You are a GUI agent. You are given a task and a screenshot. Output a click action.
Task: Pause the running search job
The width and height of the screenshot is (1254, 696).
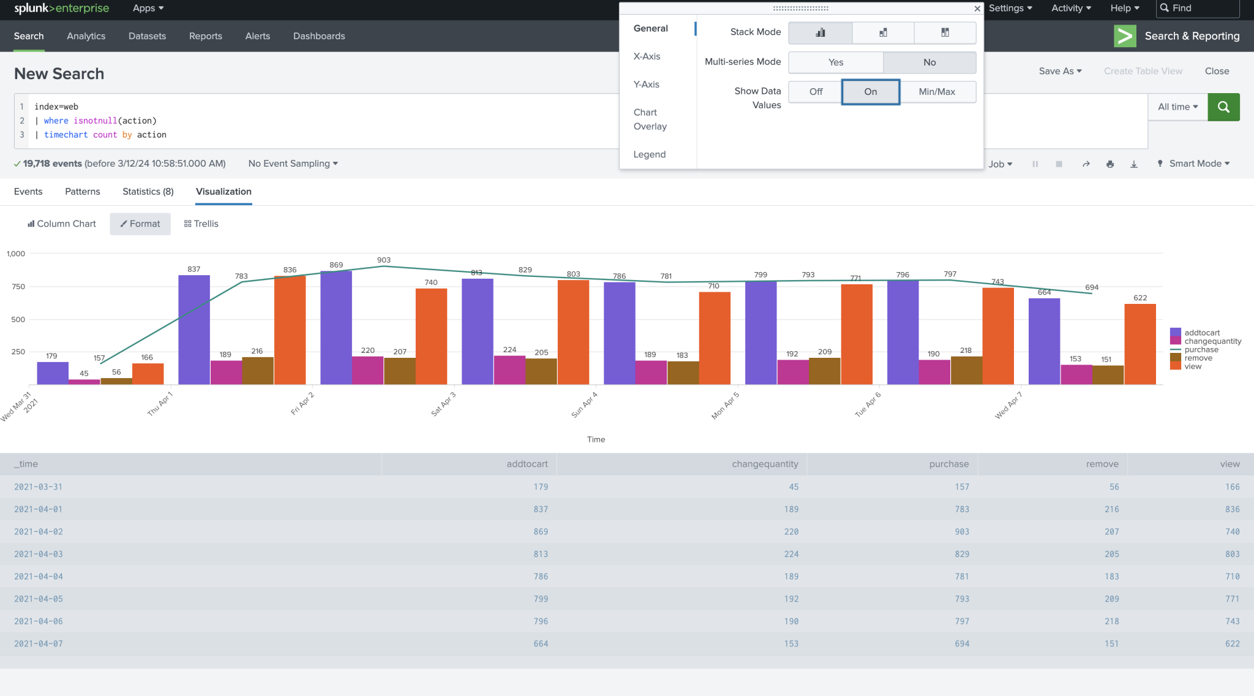(1035, 164)
